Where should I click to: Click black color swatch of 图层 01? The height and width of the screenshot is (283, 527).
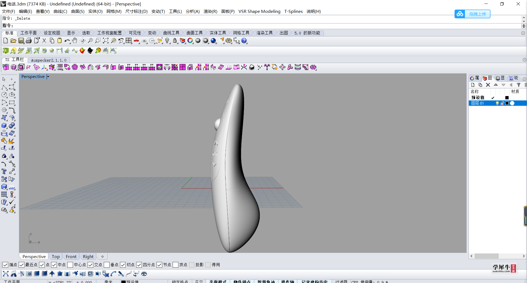[507, 103]
